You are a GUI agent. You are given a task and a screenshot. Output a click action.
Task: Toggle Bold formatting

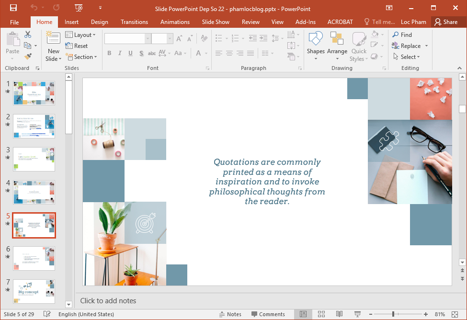click(109, 53)
